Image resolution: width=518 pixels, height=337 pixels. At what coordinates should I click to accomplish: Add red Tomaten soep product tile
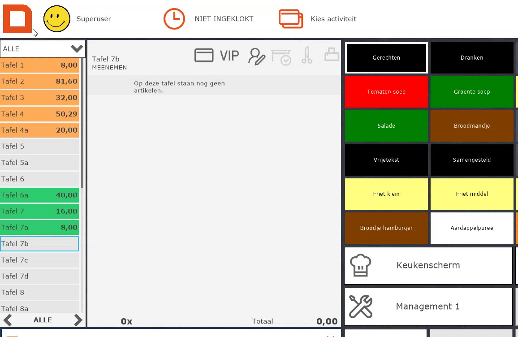click(386, 92)
